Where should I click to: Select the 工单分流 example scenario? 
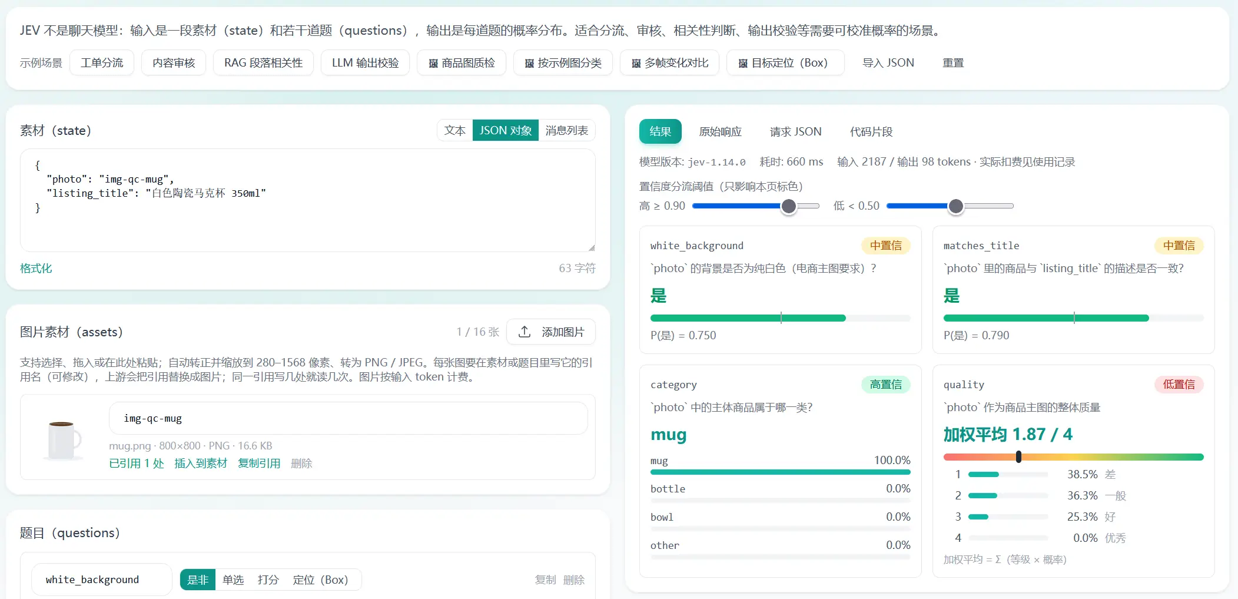(102, 63)
